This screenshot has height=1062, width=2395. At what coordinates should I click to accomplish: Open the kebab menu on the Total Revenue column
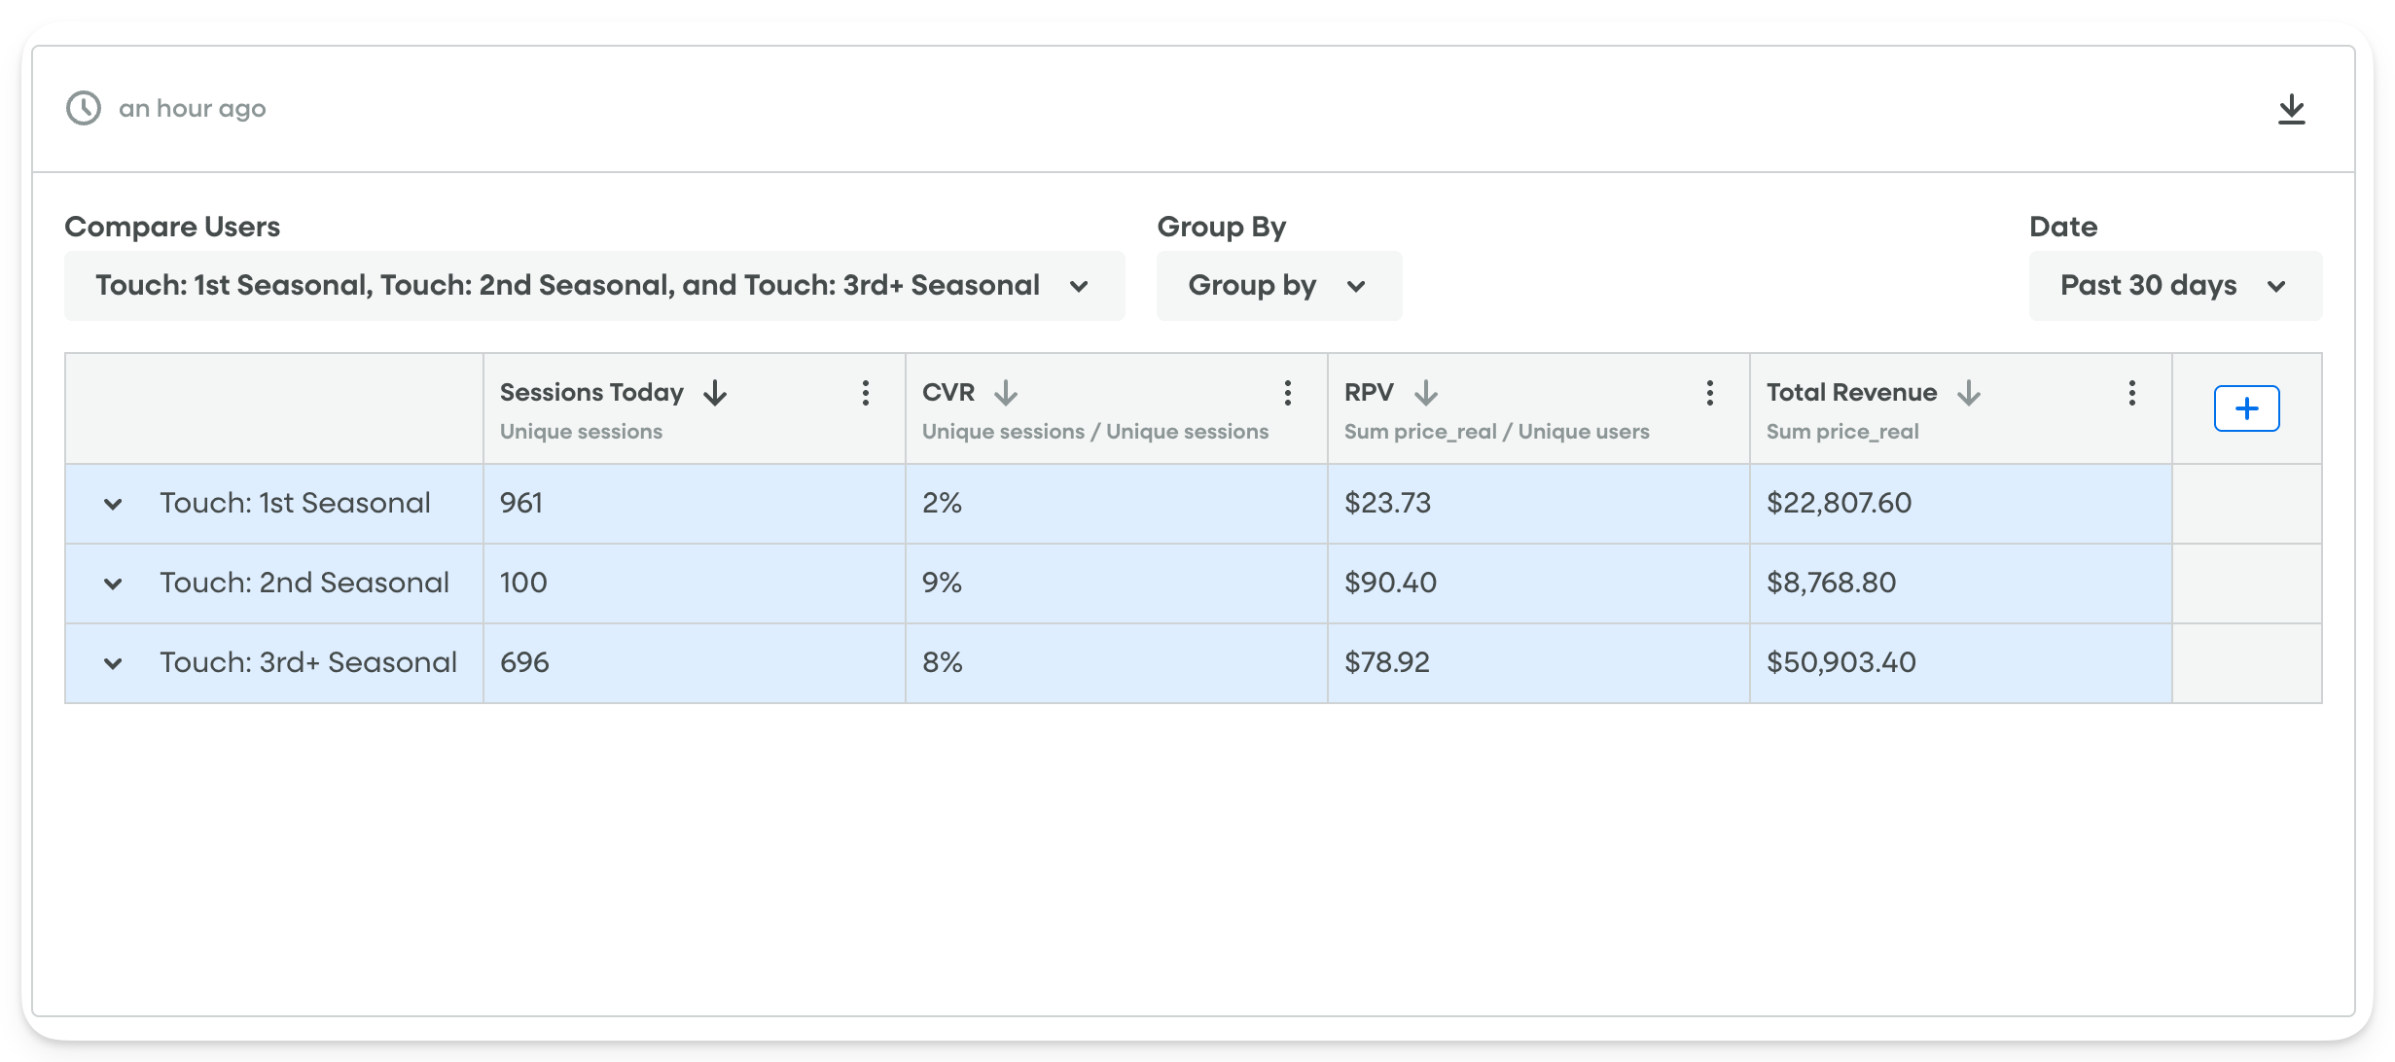2130,393
